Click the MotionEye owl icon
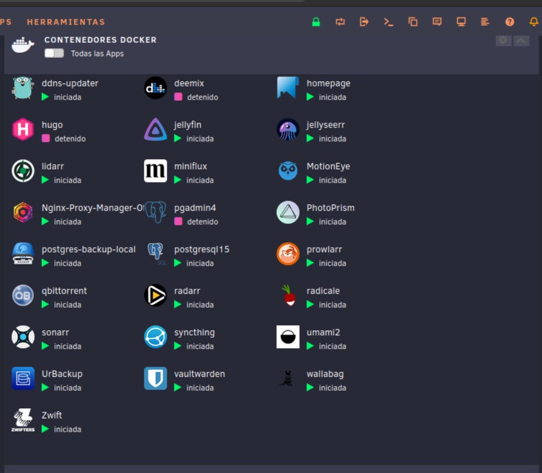542x473 pixels. pyautogui.click(x=288, y=171)
